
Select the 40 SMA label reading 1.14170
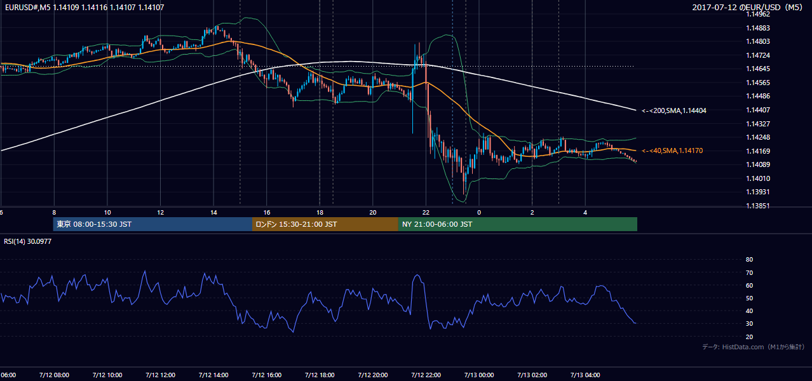pos(672,150)
